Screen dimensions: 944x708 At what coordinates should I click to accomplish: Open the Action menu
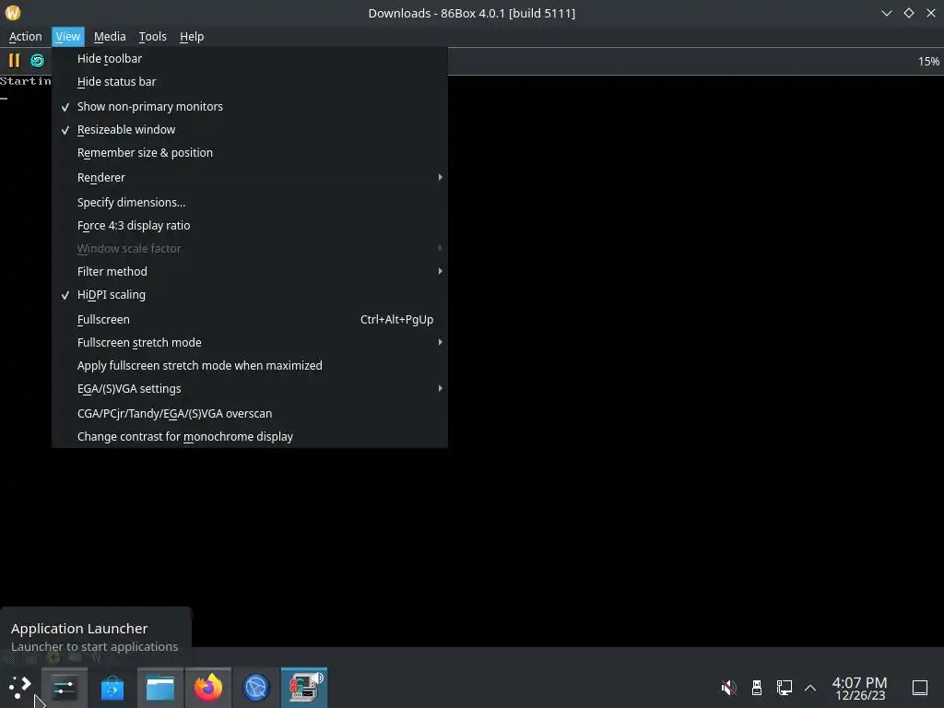coord(25,37)
